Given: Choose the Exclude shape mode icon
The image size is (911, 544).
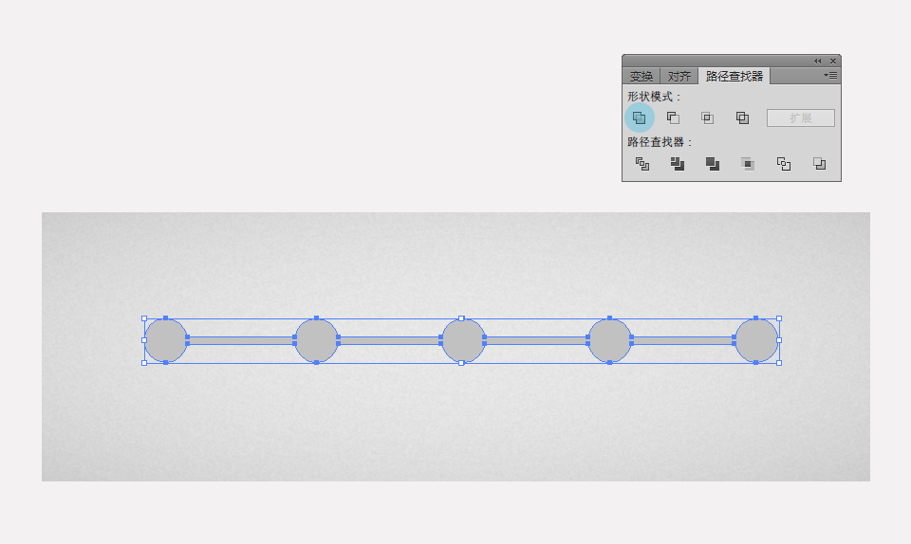Looking at the screenshot, I should click(742, 118).
